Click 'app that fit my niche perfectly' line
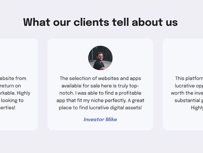 pos(100,101)
